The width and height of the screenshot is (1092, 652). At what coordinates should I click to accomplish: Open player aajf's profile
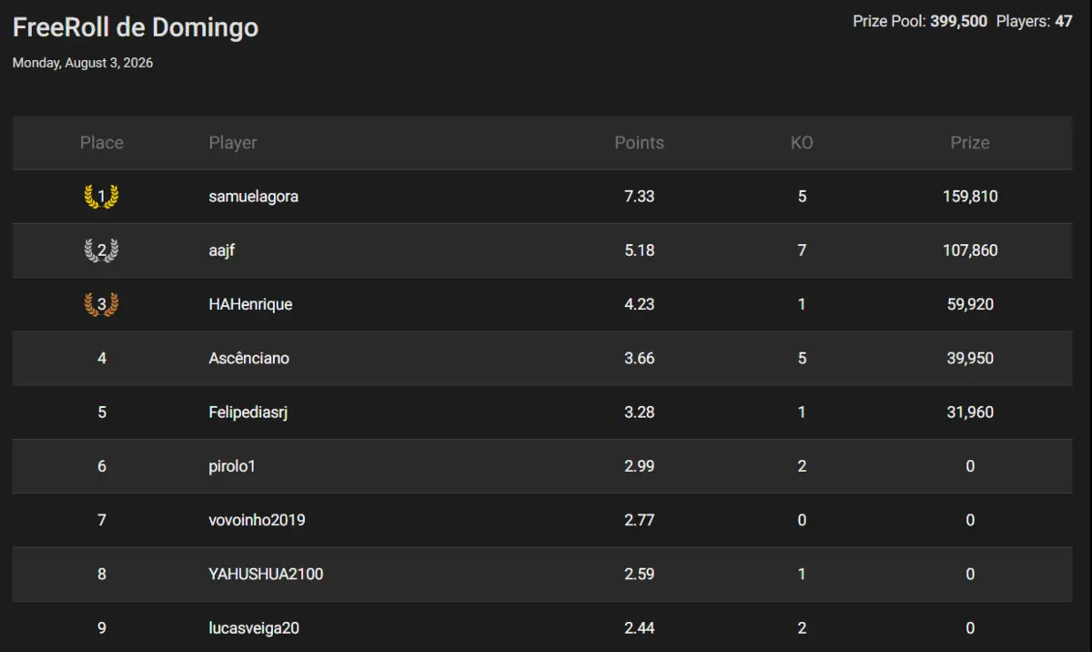point(222,250)
